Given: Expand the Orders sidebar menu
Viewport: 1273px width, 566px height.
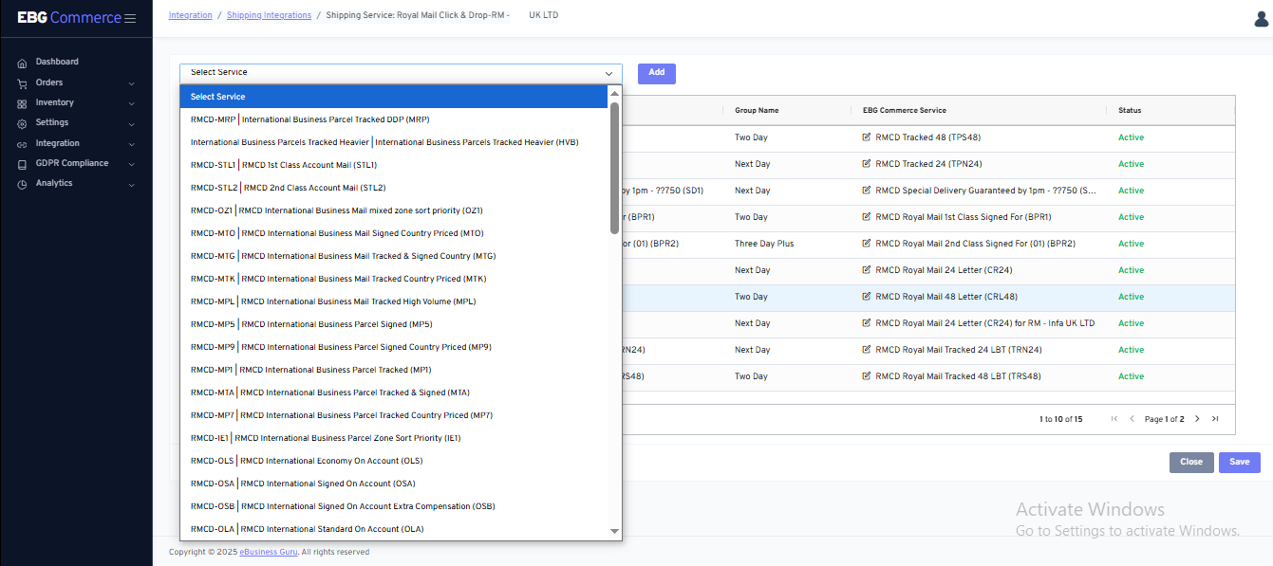Looking at the screenshot, I should pyautogui.click(x=131, y=83).
